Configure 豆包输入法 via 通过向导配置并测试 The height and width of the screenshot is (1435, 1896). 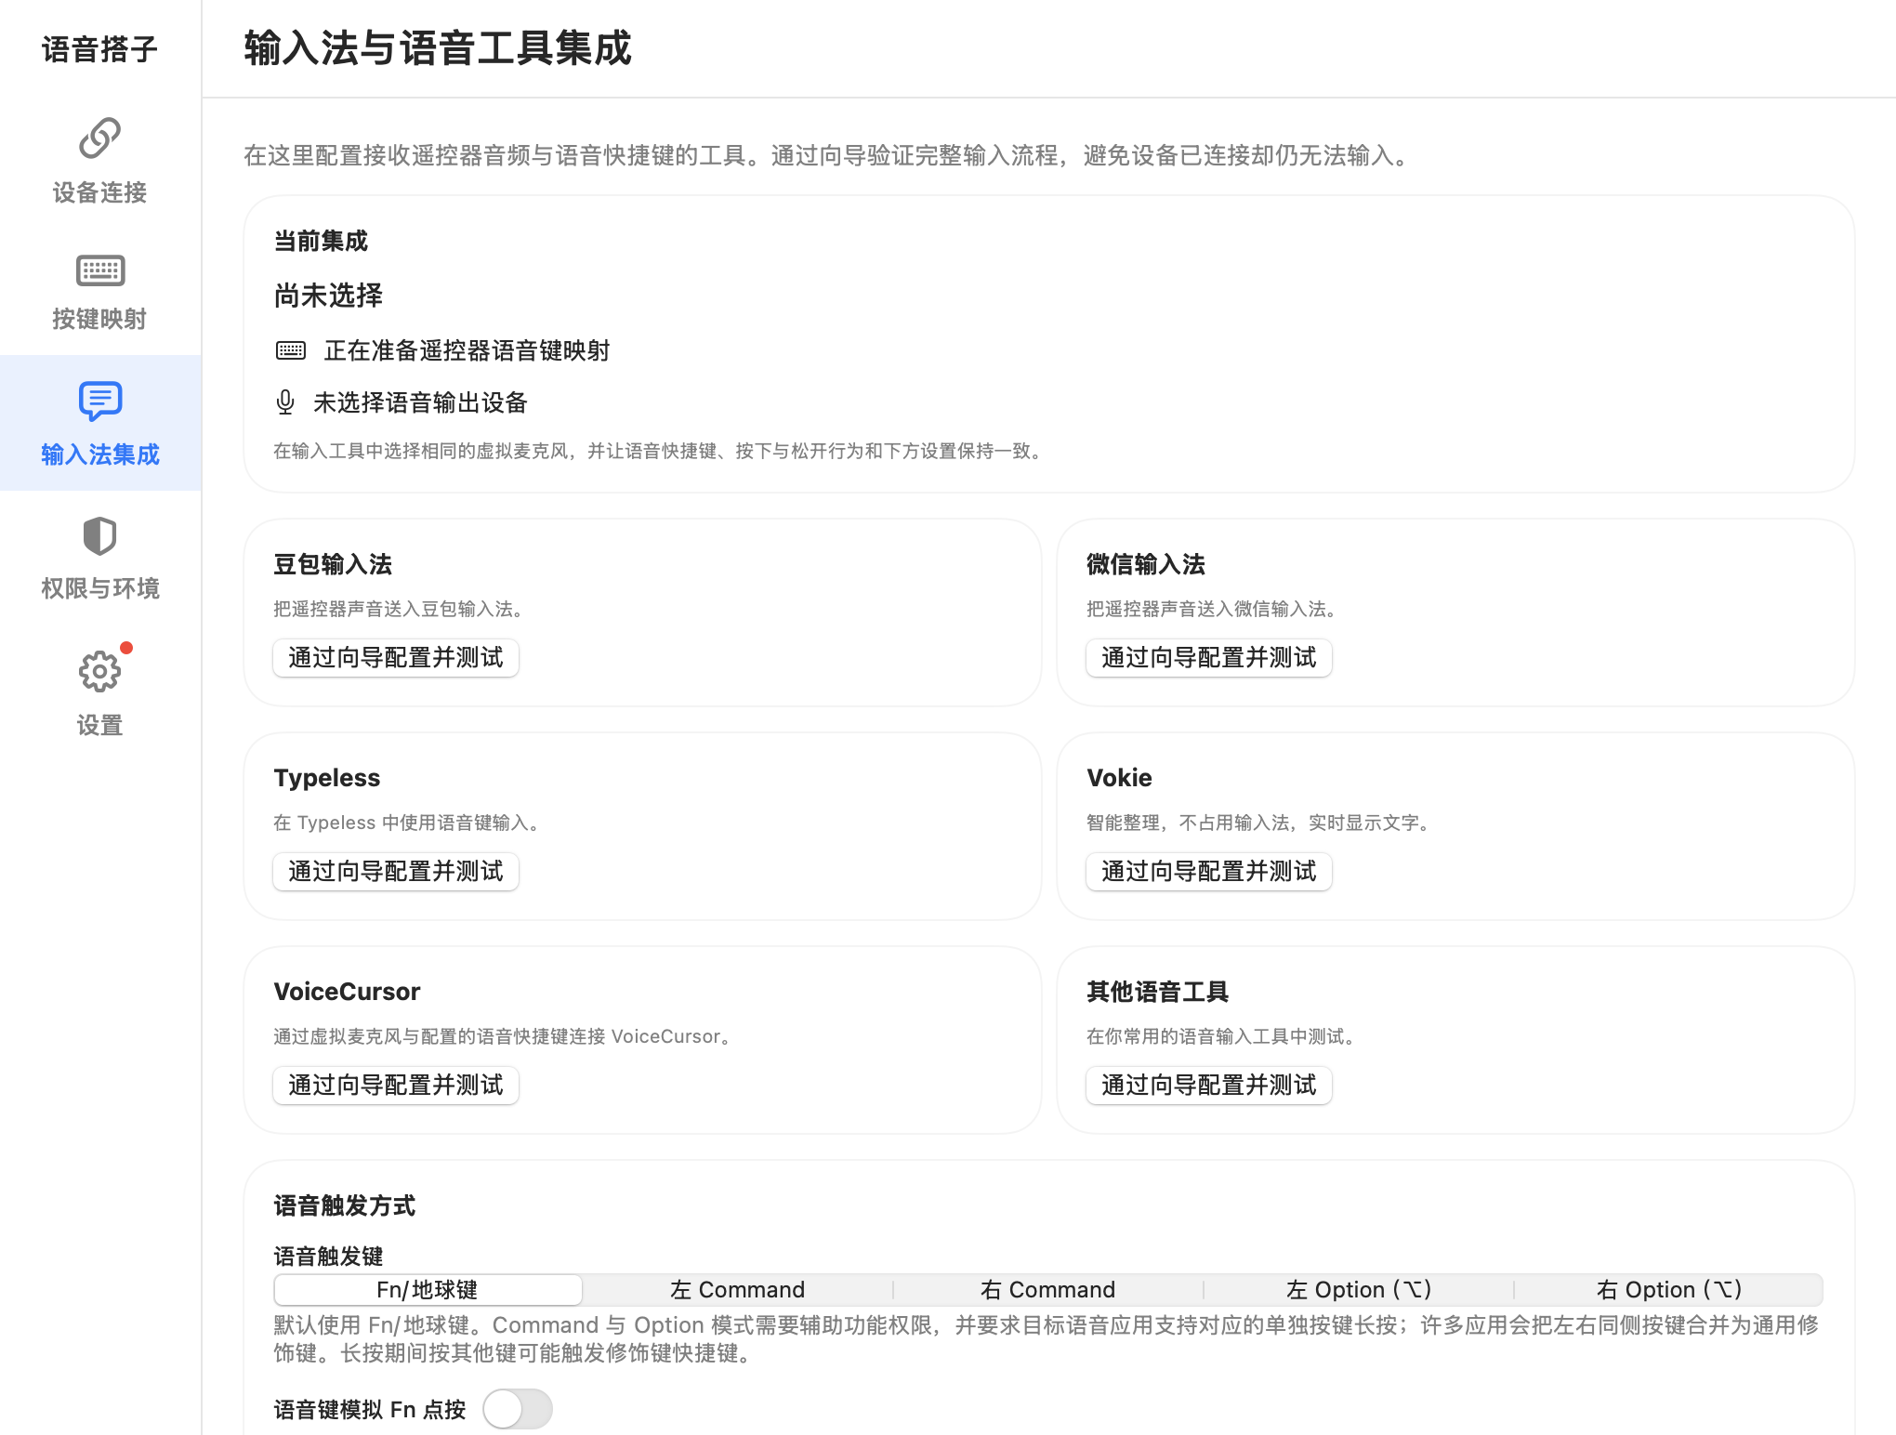click(x=396, y=658)
